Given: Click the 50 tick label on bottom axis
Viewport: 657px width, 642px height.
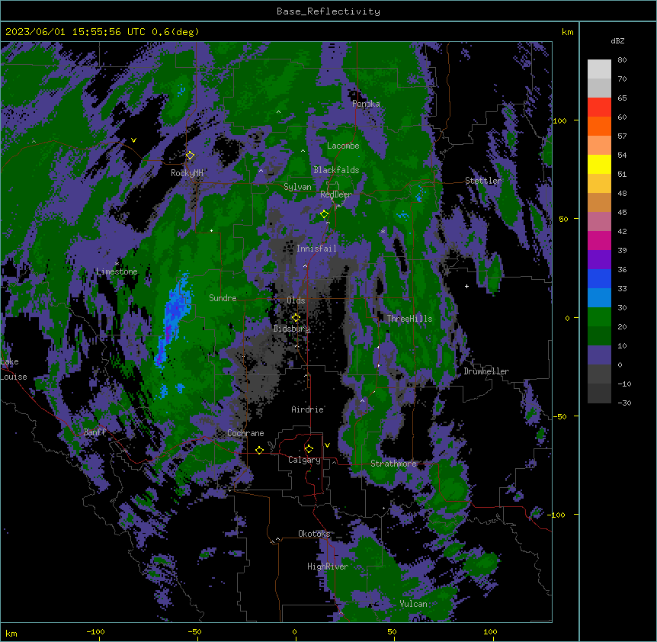Looking at the screenshot, I should (392, 631).
